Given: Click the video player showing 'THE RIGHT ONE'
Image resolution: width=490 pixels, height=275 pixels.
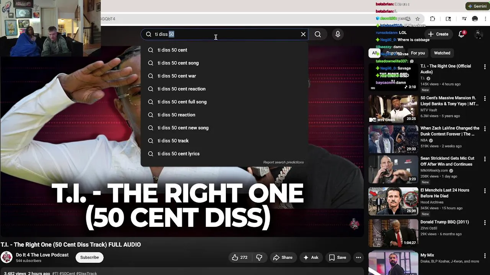Looking at the screenshot, I should 182,141.
